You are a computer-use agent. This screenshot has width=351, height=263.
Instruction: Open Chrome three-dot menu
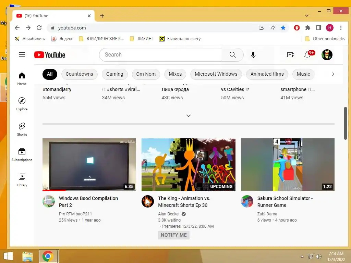(341, 28)
